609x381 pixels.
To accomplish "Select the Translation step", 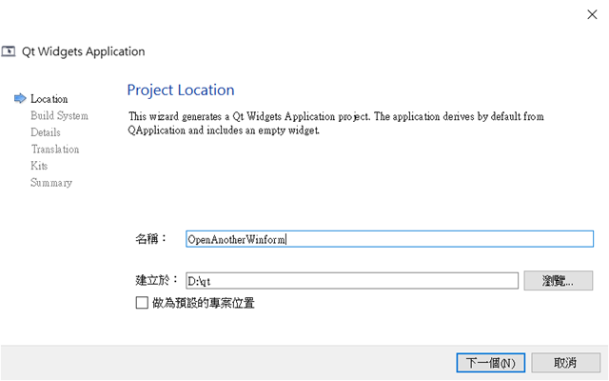I will [55, 150].
